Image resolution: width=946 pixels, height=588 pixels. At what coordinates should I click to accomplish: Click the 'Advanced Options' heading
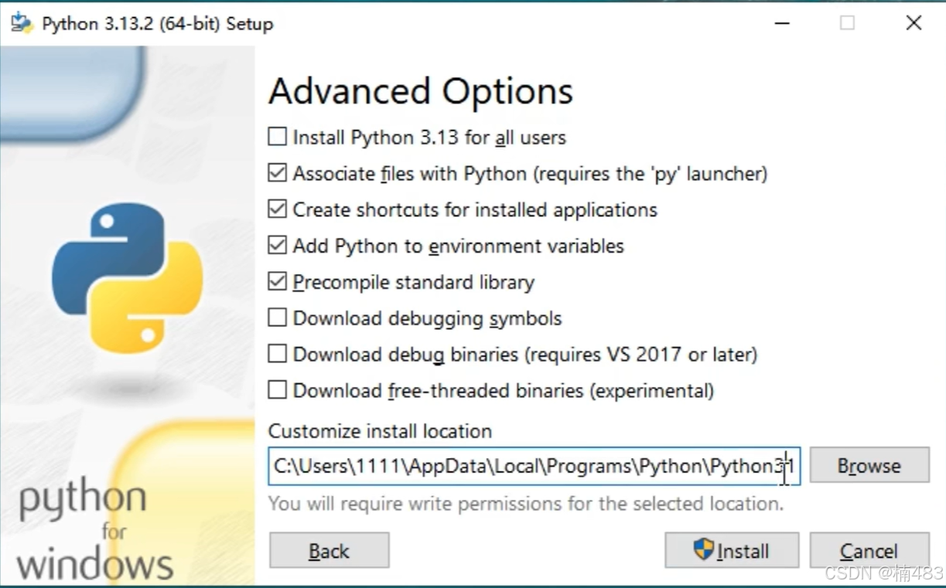[420, 90]
